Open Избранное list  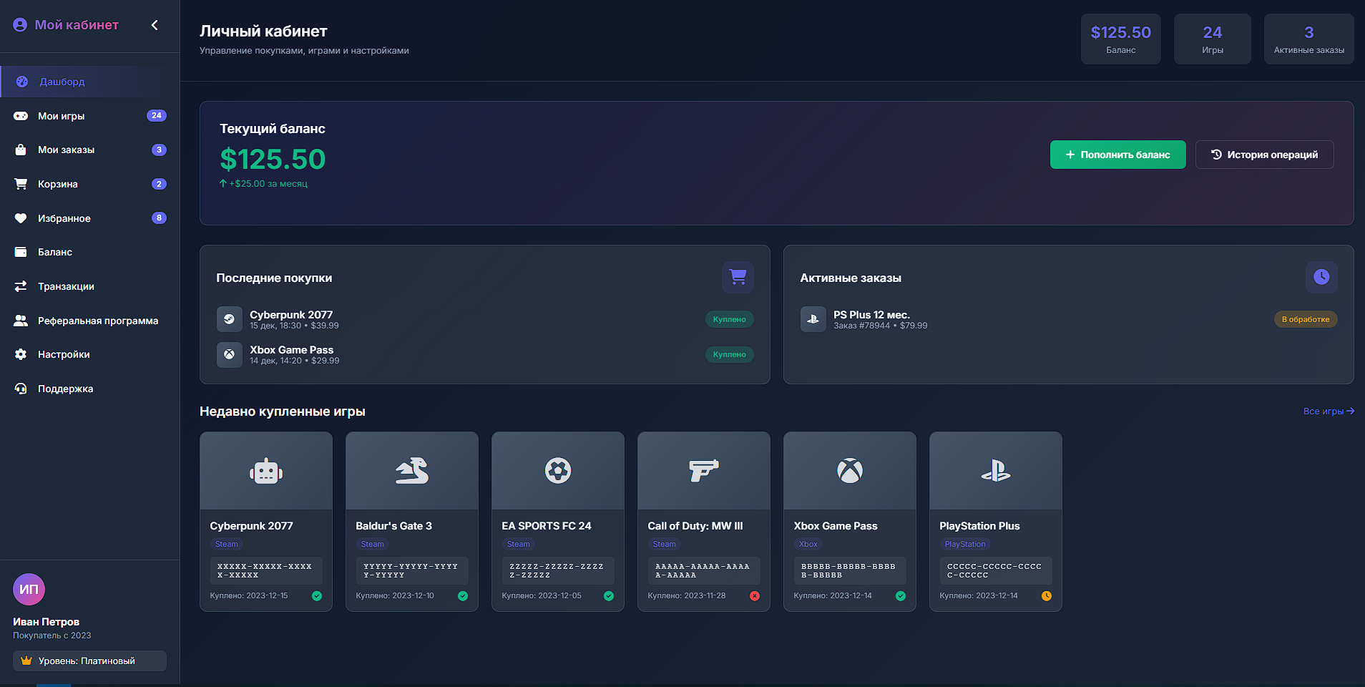pos(90,218)
